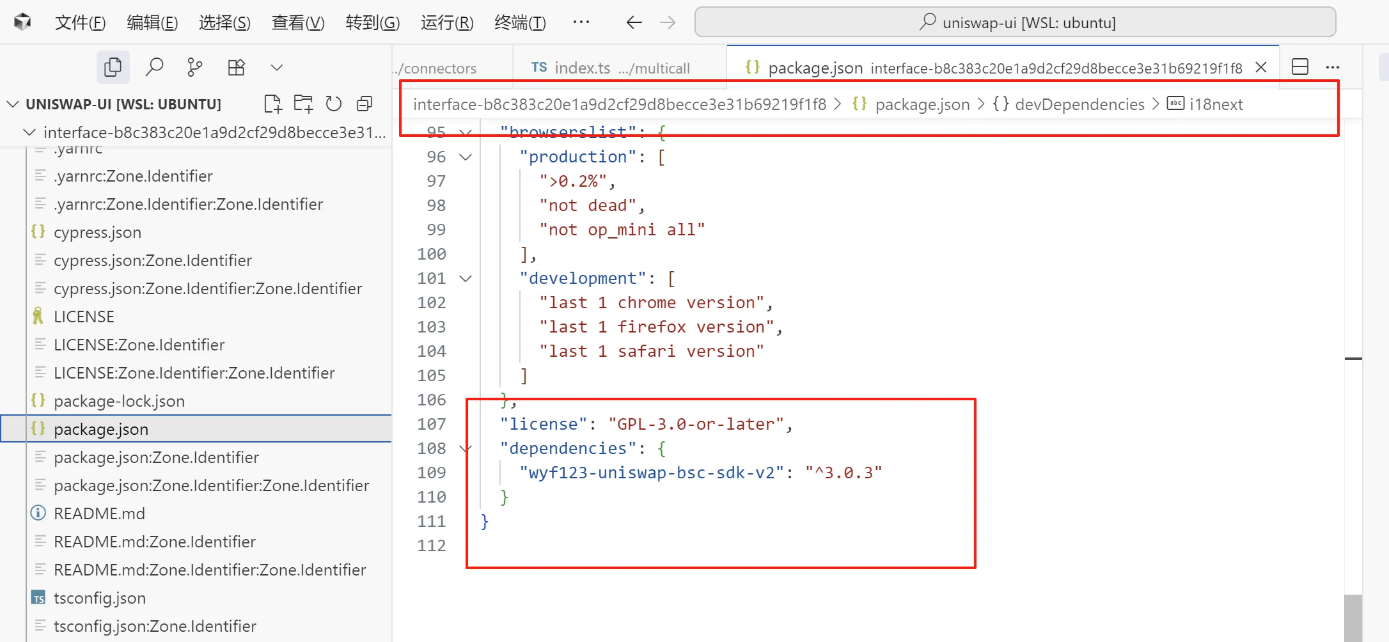Collapse all folders in Explorer
This screenshot has width=1389, height=642.
point(365,104)
